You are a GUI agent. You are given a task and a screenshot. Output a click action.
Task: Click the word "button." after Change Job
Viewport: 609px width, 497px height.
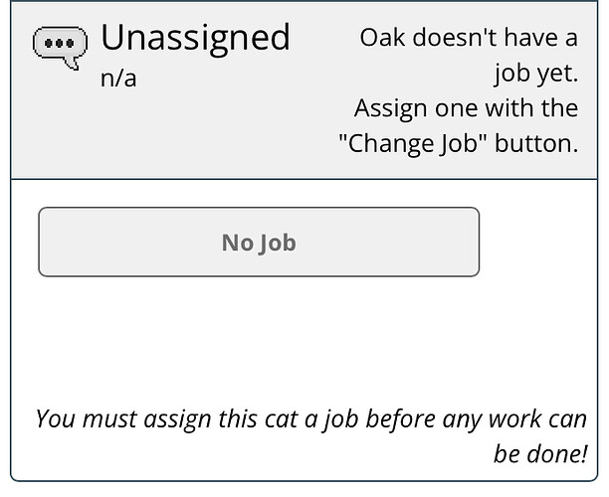[x=536, y=143]
